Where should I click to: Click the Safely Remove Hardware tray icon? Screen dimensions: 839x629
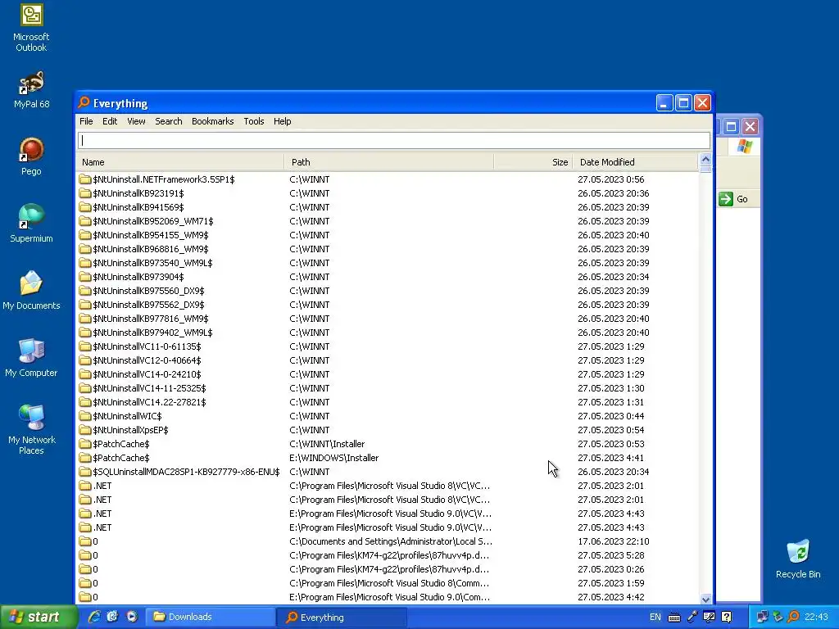click(x=778, y=617)
